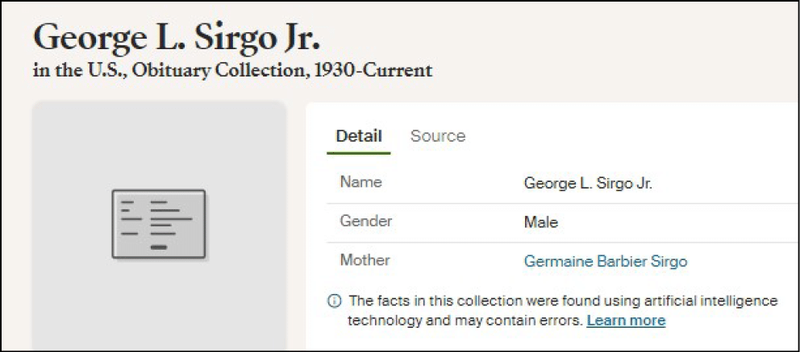
Task: Follow the Learn more link
Action: (626, 321)
